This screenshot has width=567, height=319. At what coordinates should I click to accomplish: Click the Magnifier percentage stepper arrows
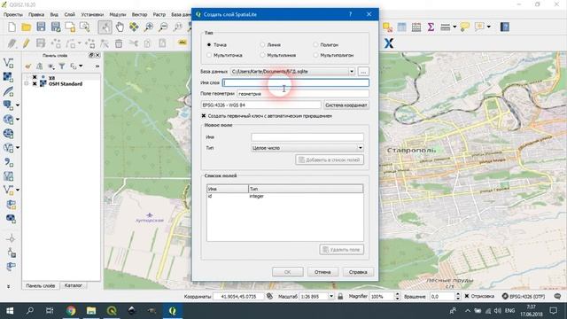pos(398,296)
